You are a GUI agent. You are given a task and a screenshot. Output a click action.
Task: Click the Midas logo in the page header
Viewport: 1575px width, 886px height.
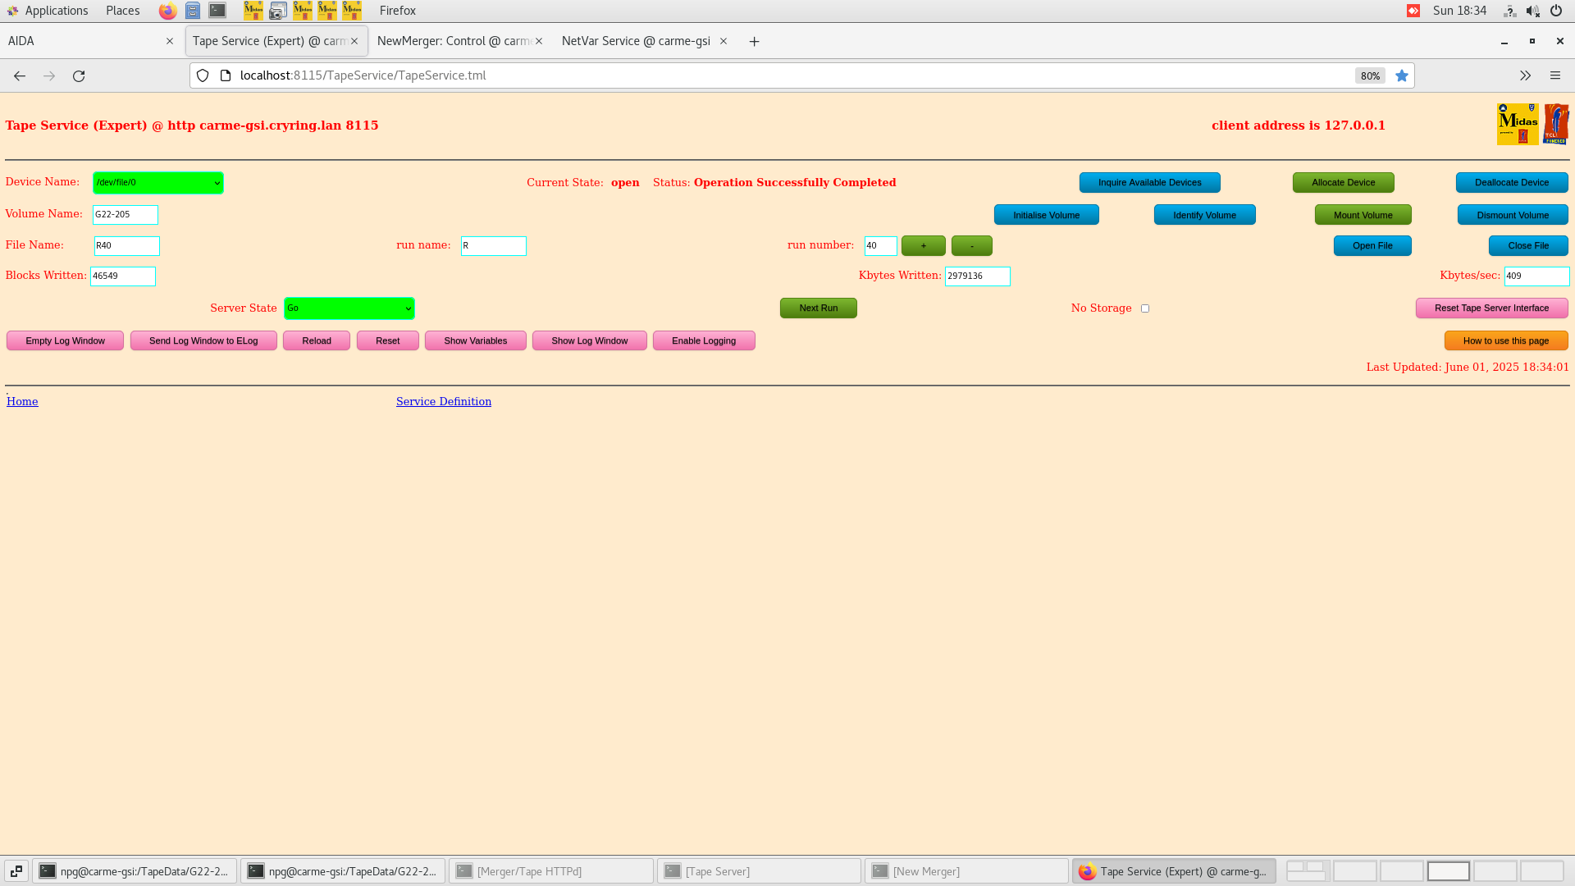(1518, 124)
